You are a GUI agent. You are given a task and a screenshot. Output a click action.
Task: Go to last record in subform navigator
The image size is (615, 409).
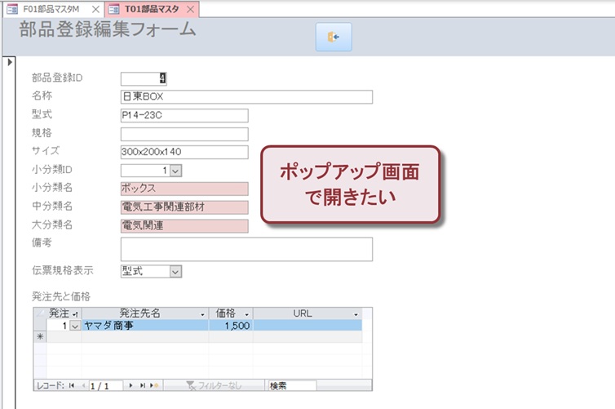click(x=143, y=385)
